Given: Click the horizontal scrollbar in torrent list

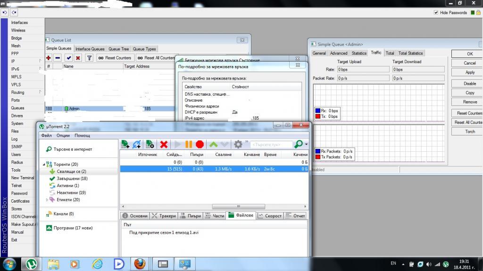Looking at the screenshot, I should click(236, 206).
